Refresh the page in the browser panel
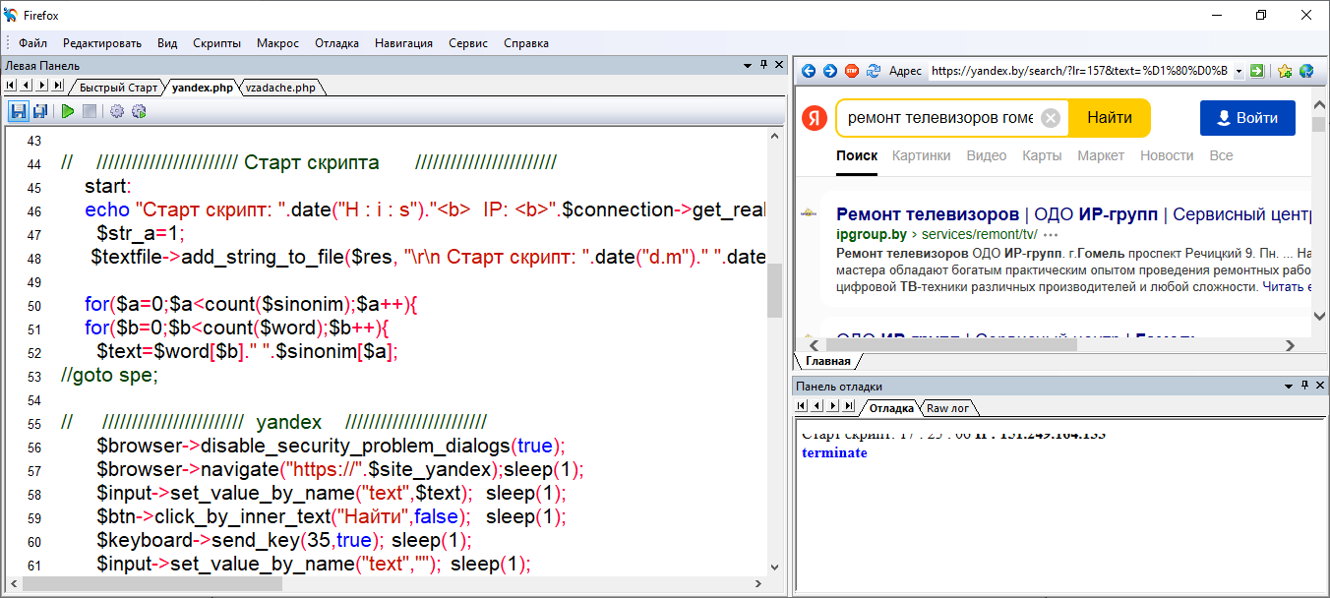 pos(873,71)
